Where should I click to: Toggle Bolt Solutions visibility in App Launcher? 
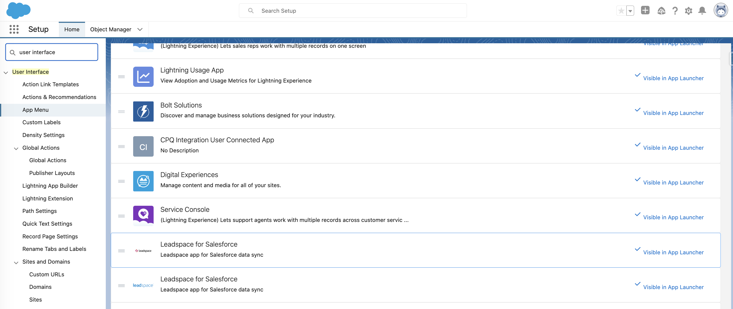669,112
